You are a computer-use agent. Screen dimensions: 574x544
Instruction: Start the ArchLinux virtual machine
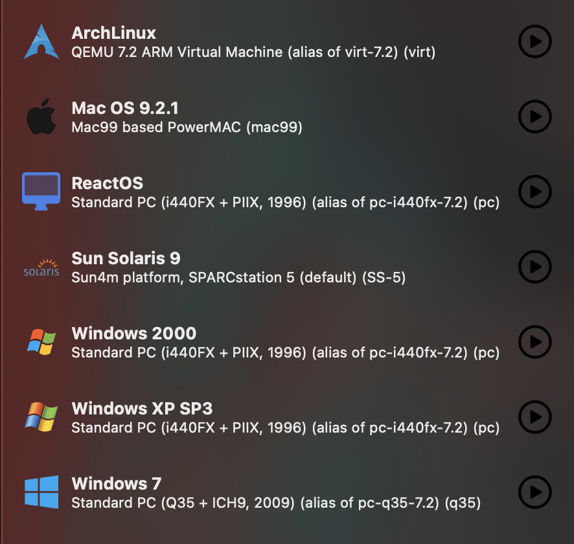coord(534,41)
